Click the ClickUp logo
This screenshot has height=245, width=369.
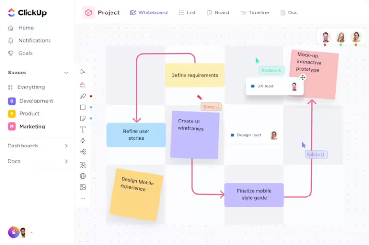pyautogui.click(x=27, y=12)
